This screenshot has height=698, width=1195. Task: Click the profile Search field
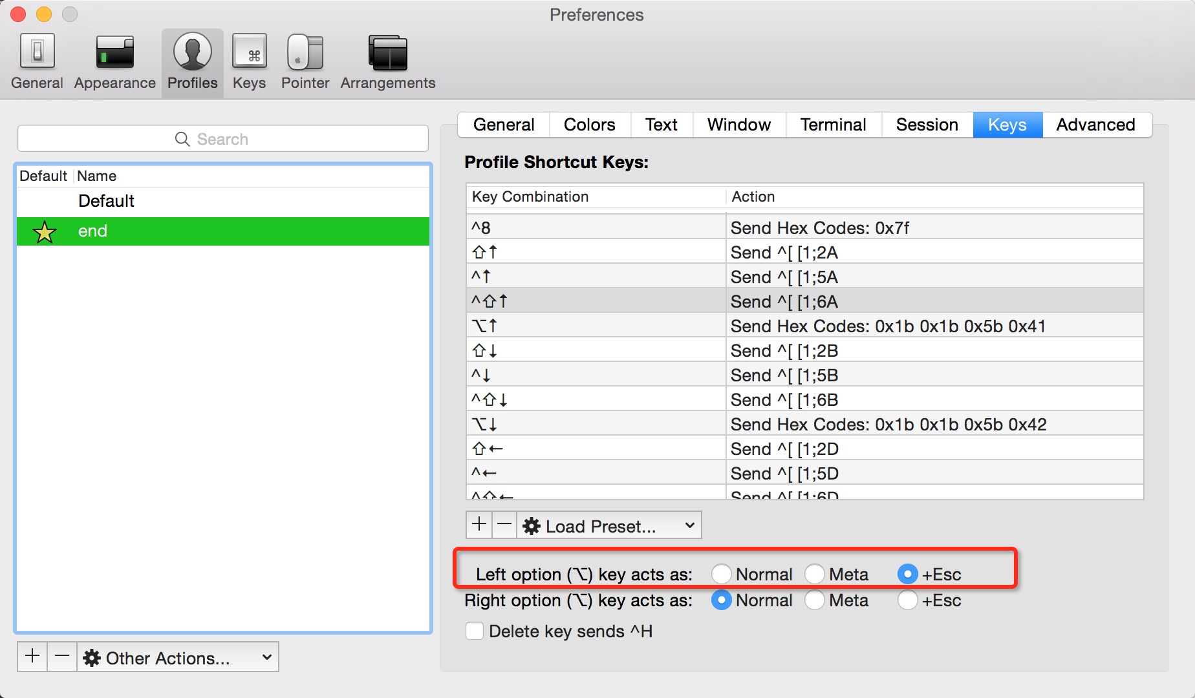(x=223, y=139)
